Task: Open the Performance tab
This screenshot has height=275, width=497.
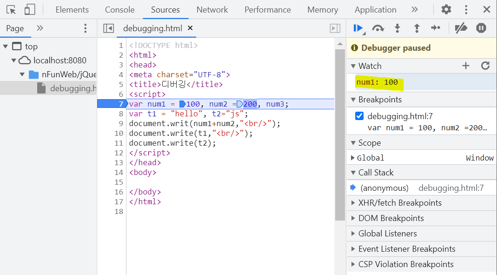Action: coord(267,10)
